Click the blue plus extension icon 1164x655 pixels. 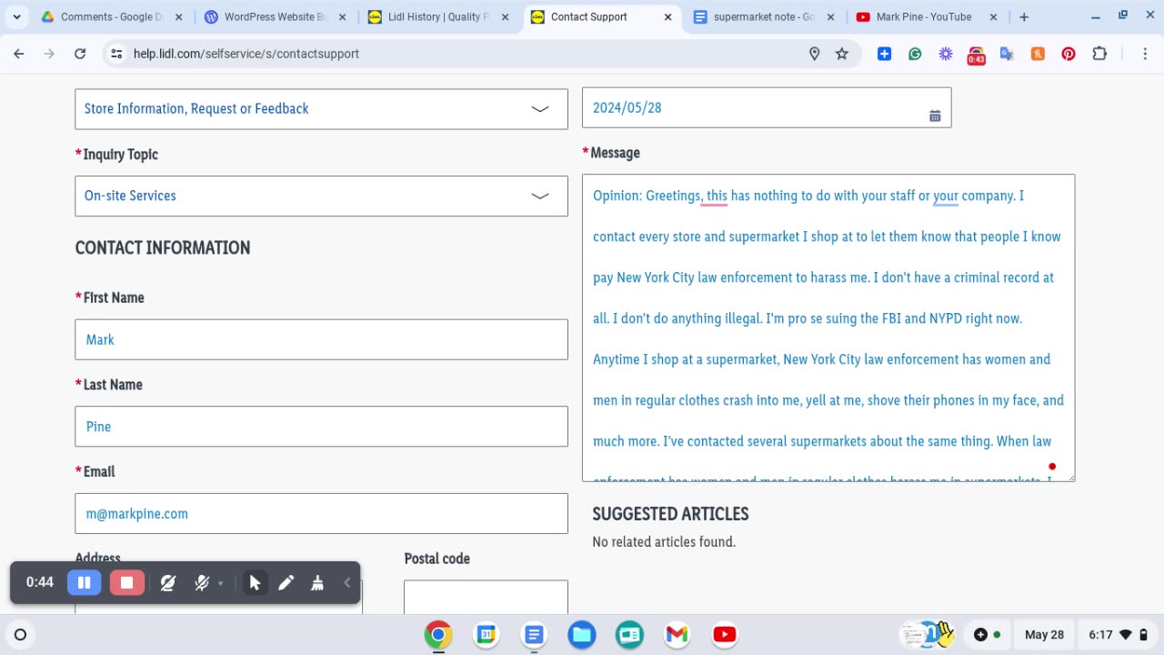click(x=884, y=54)
